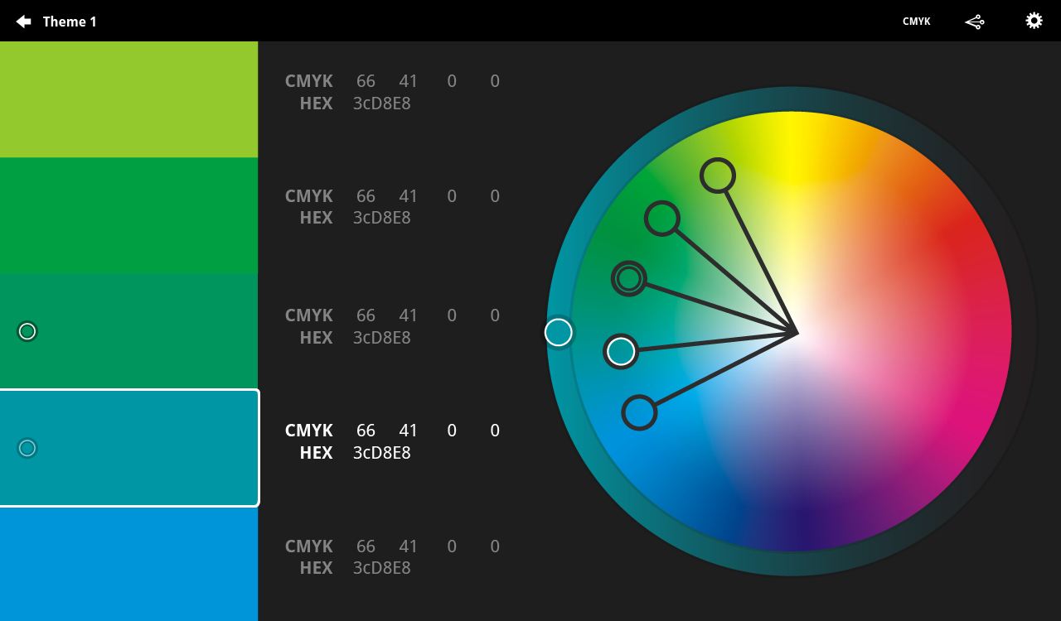
Task: Select the bright green handle on color wheel
Action: click(x=662, y=219)
